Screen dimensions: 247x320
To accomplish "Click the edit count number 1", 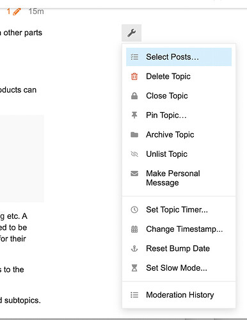I will click(8, 12).
